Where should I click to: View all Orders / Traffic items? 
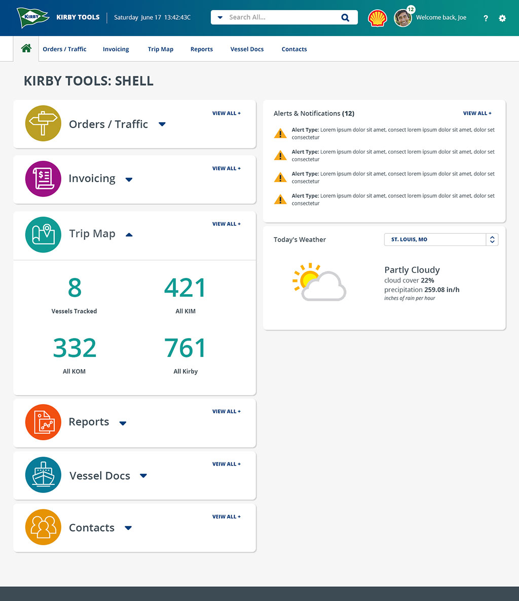(x=227, y=113)
